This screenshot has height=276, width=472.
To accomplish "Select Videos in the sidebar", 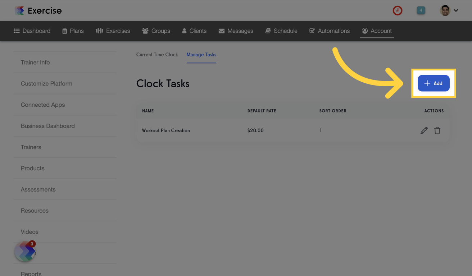I will (x=65, y=232).
